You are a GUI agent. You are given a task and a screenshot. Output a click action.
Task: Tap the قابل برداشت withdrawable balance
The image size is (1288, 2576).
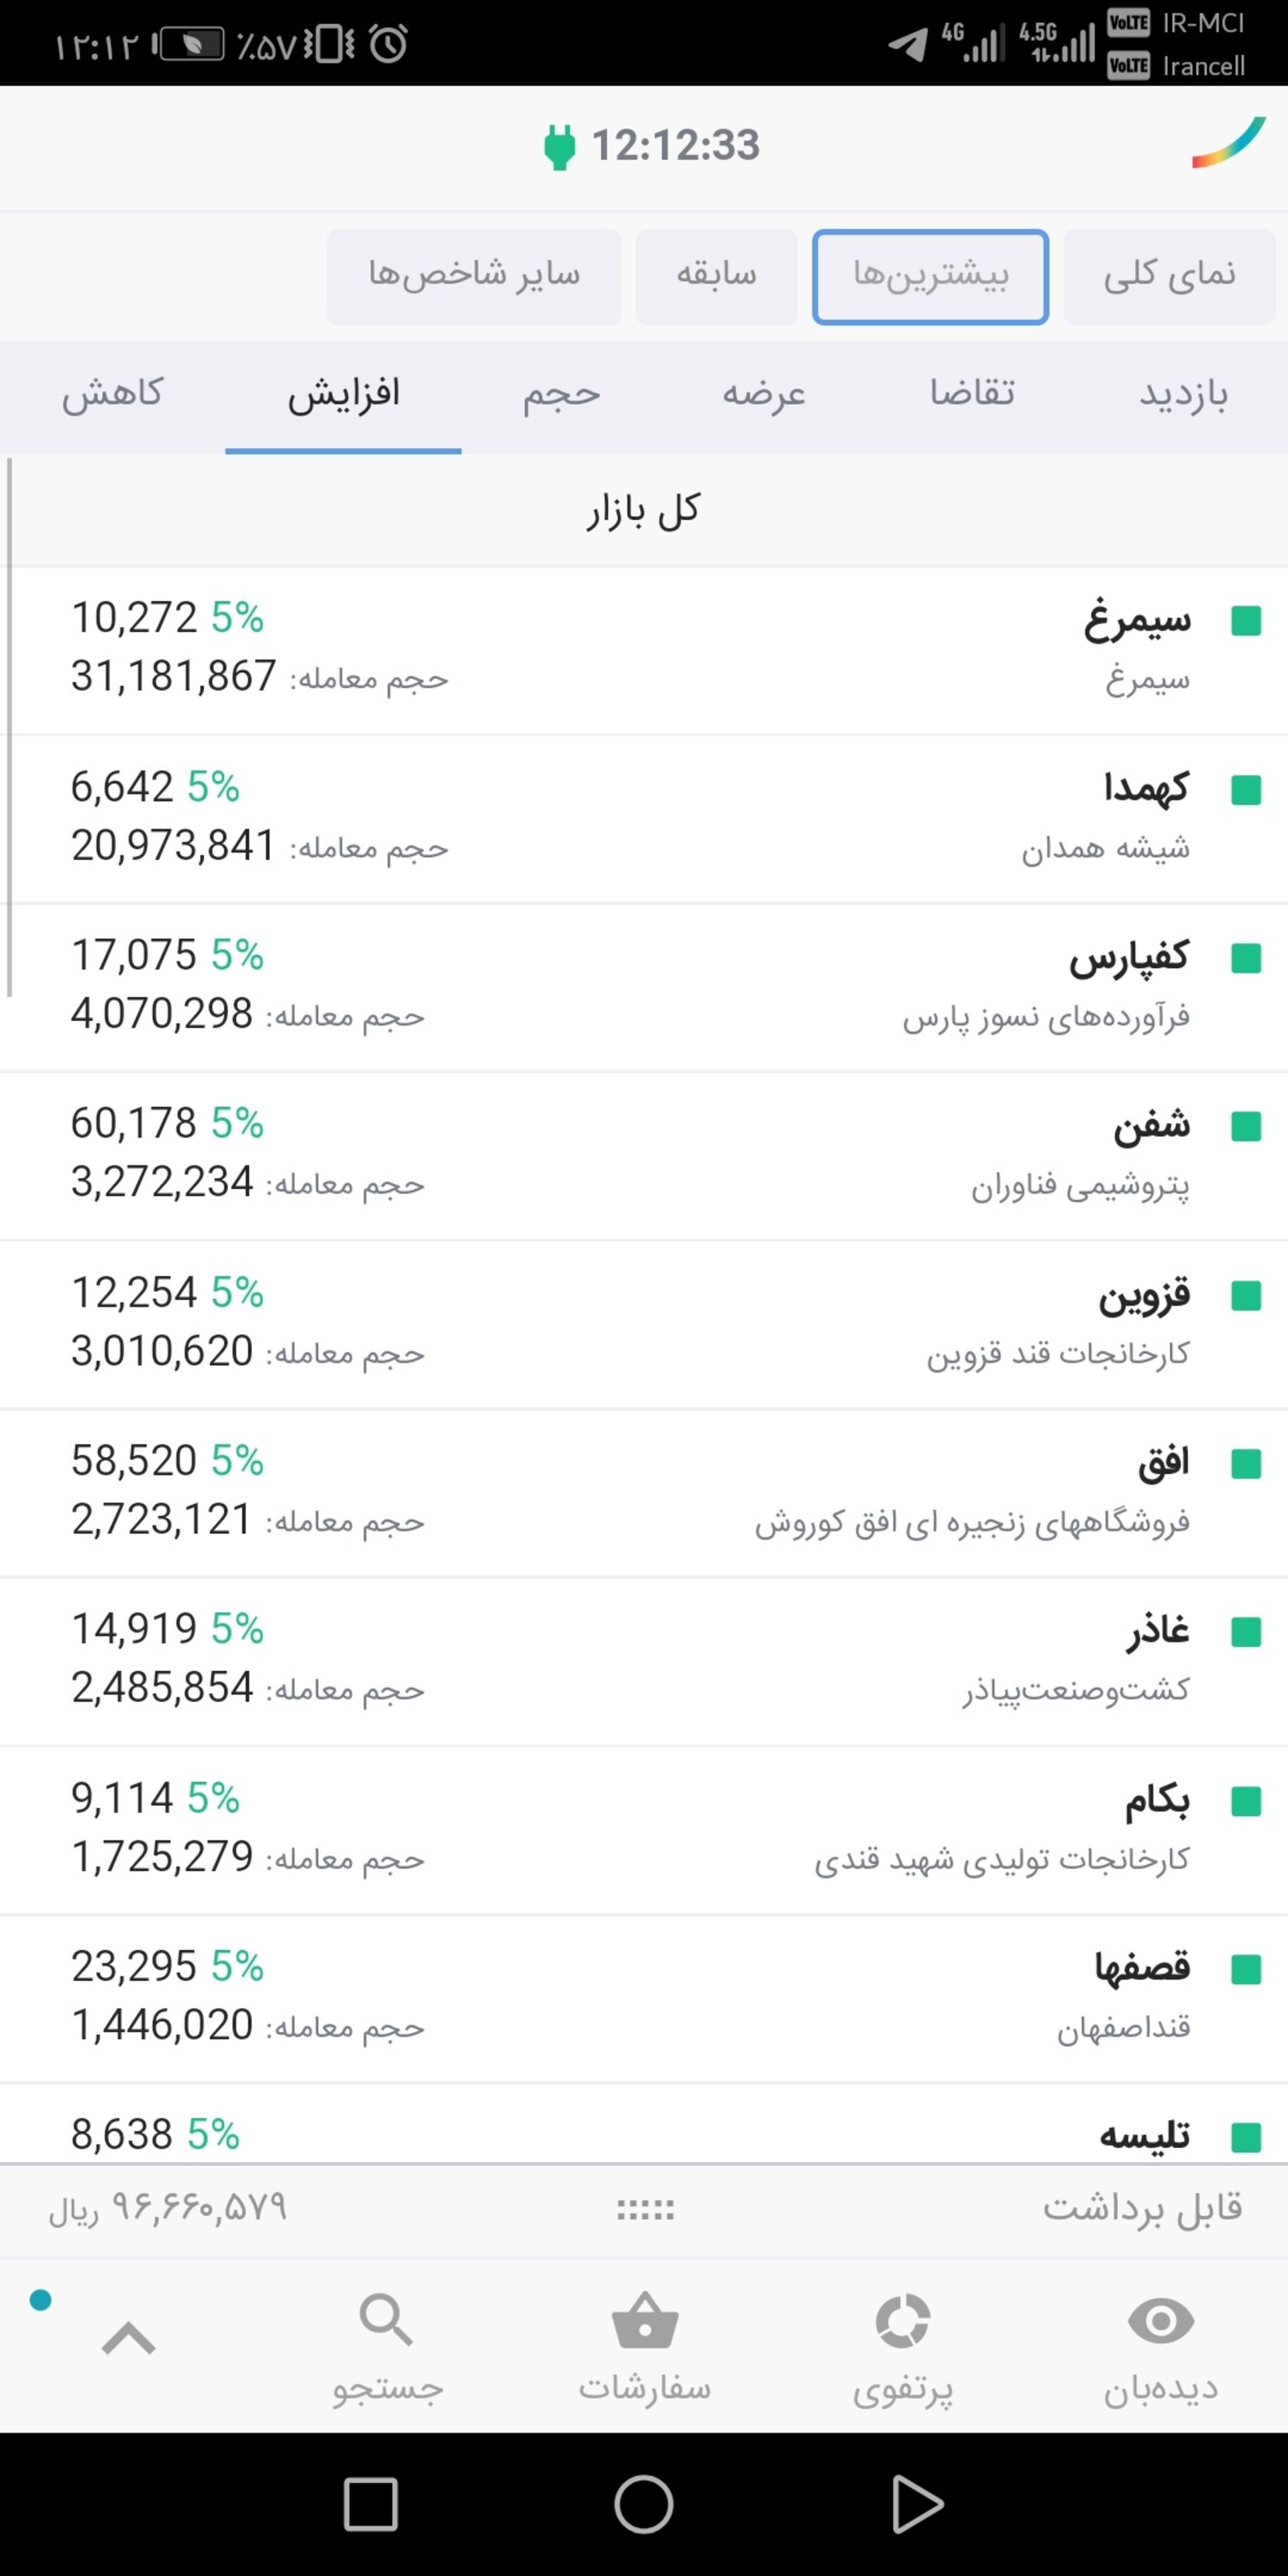pyautogui.click(x=1142, y=2208)
